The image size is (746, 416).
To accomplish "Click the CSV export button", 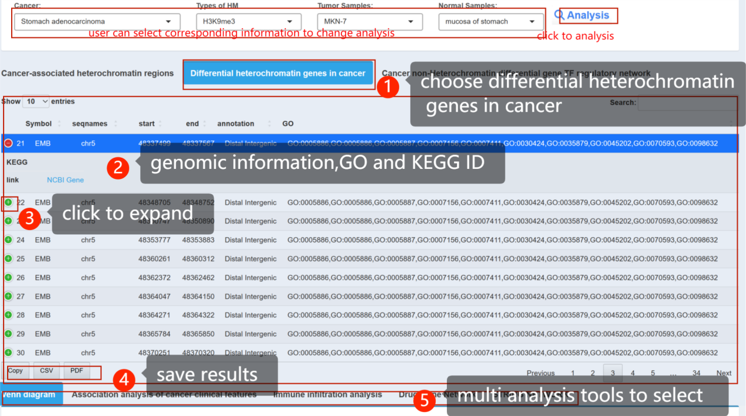I will pos(46,371).
